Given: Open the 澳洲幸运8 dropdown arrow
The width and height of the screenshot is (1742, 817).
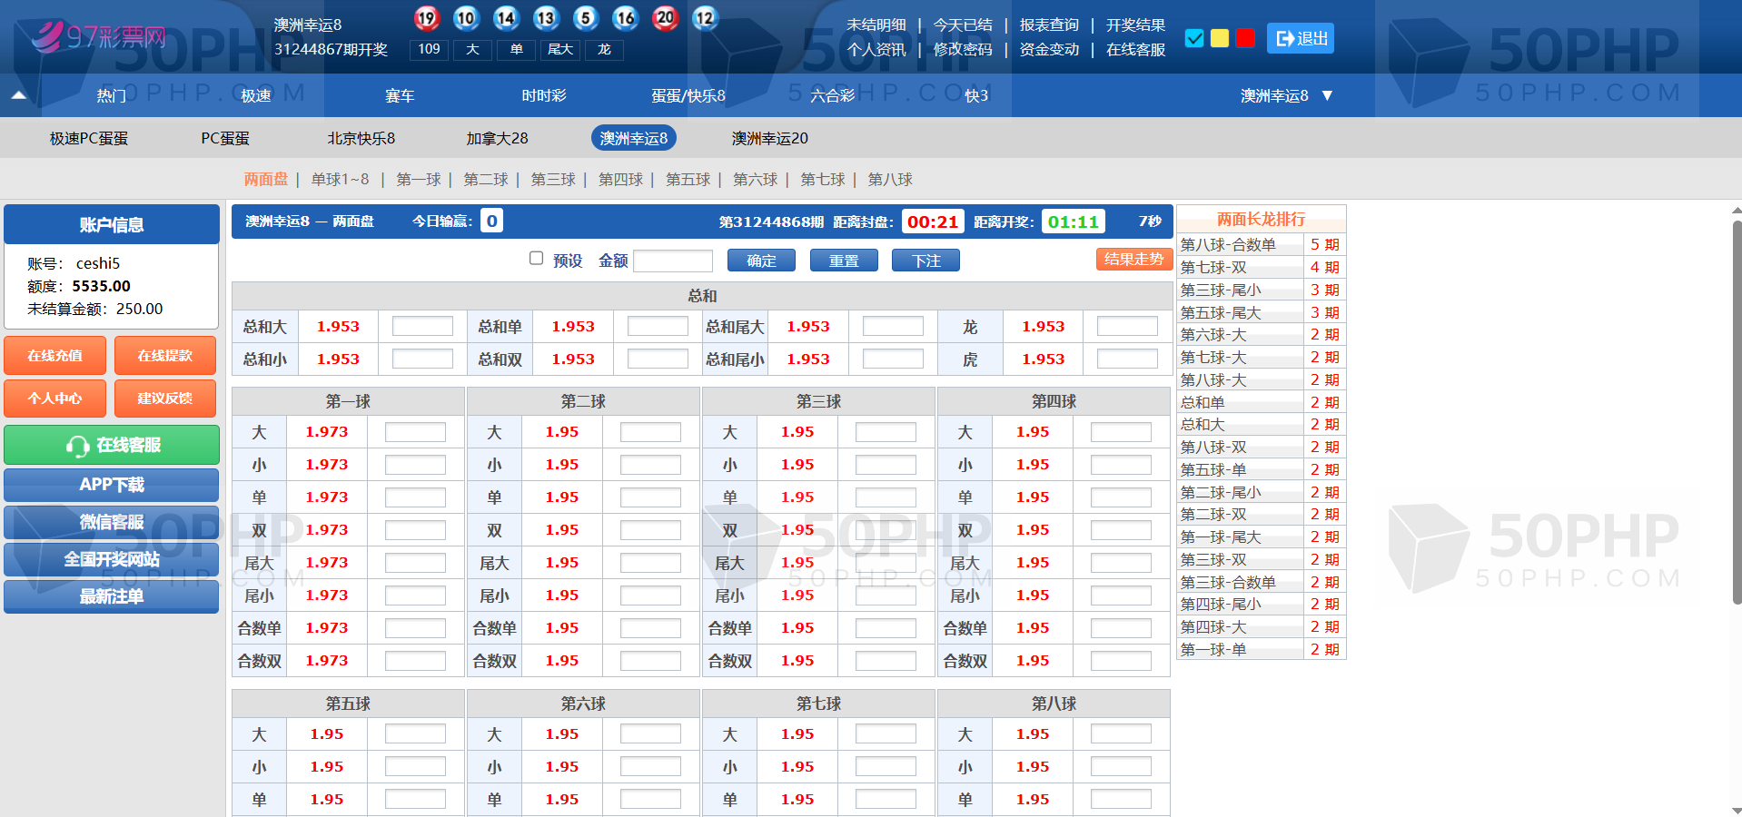Looking at the screenshot, I should pyautogui.click(x=1327, y=95).
